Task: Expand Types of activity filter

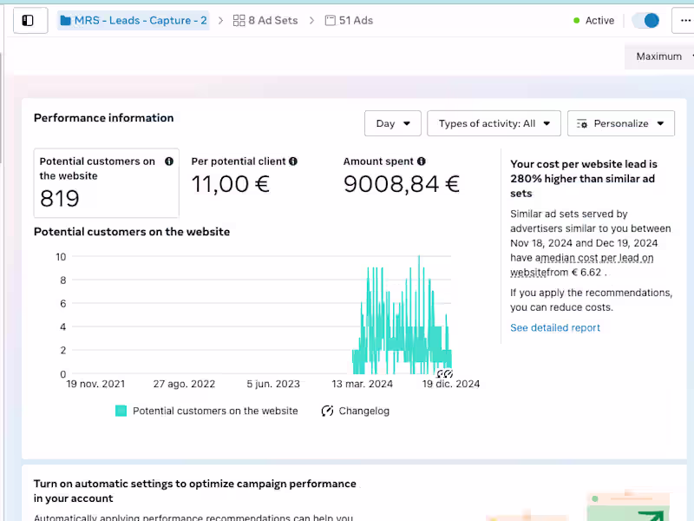Action: [x=494, y=123]
